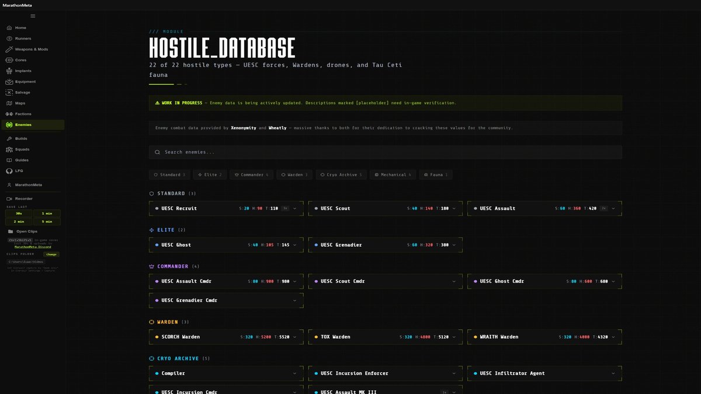Open the LFG headset icon
The height and width of the screenshot is (394, 701).
click(x=9, y=171)
